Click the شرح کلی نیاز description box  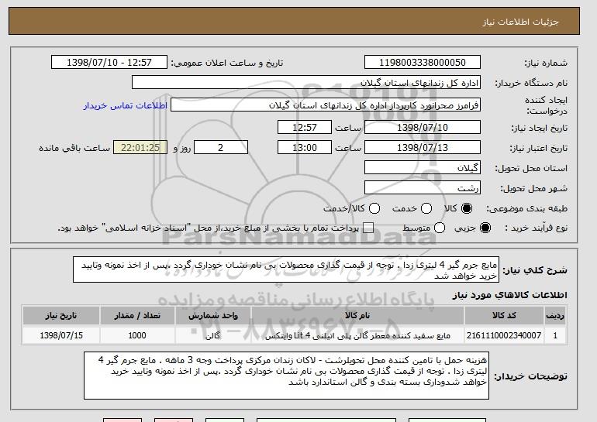pyautogui.click(x=286, y=269)
